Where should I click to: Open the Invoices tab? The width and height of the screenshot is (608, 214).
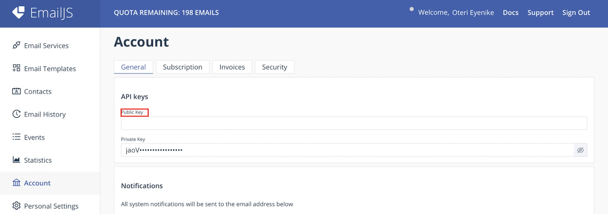pos(232,67)
